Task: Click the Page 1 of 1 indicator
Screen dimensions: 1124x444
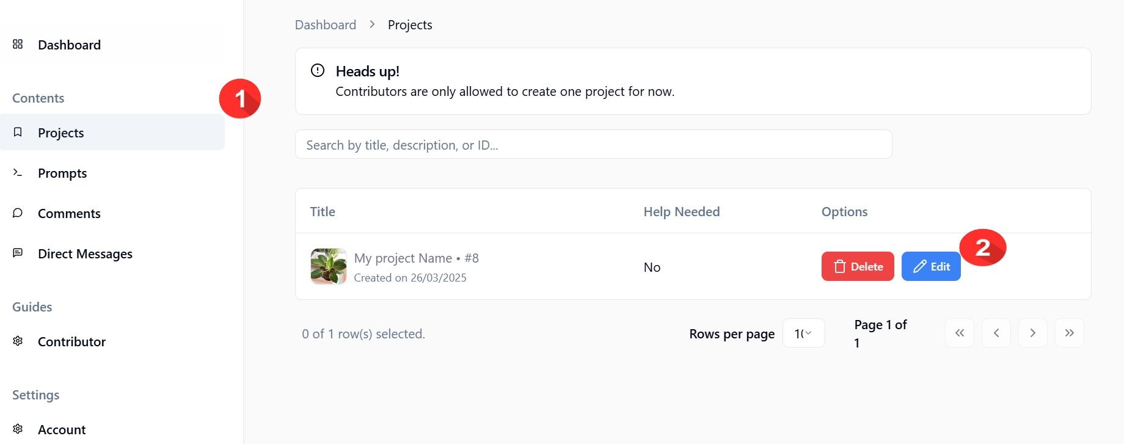Action: point(880,333)
